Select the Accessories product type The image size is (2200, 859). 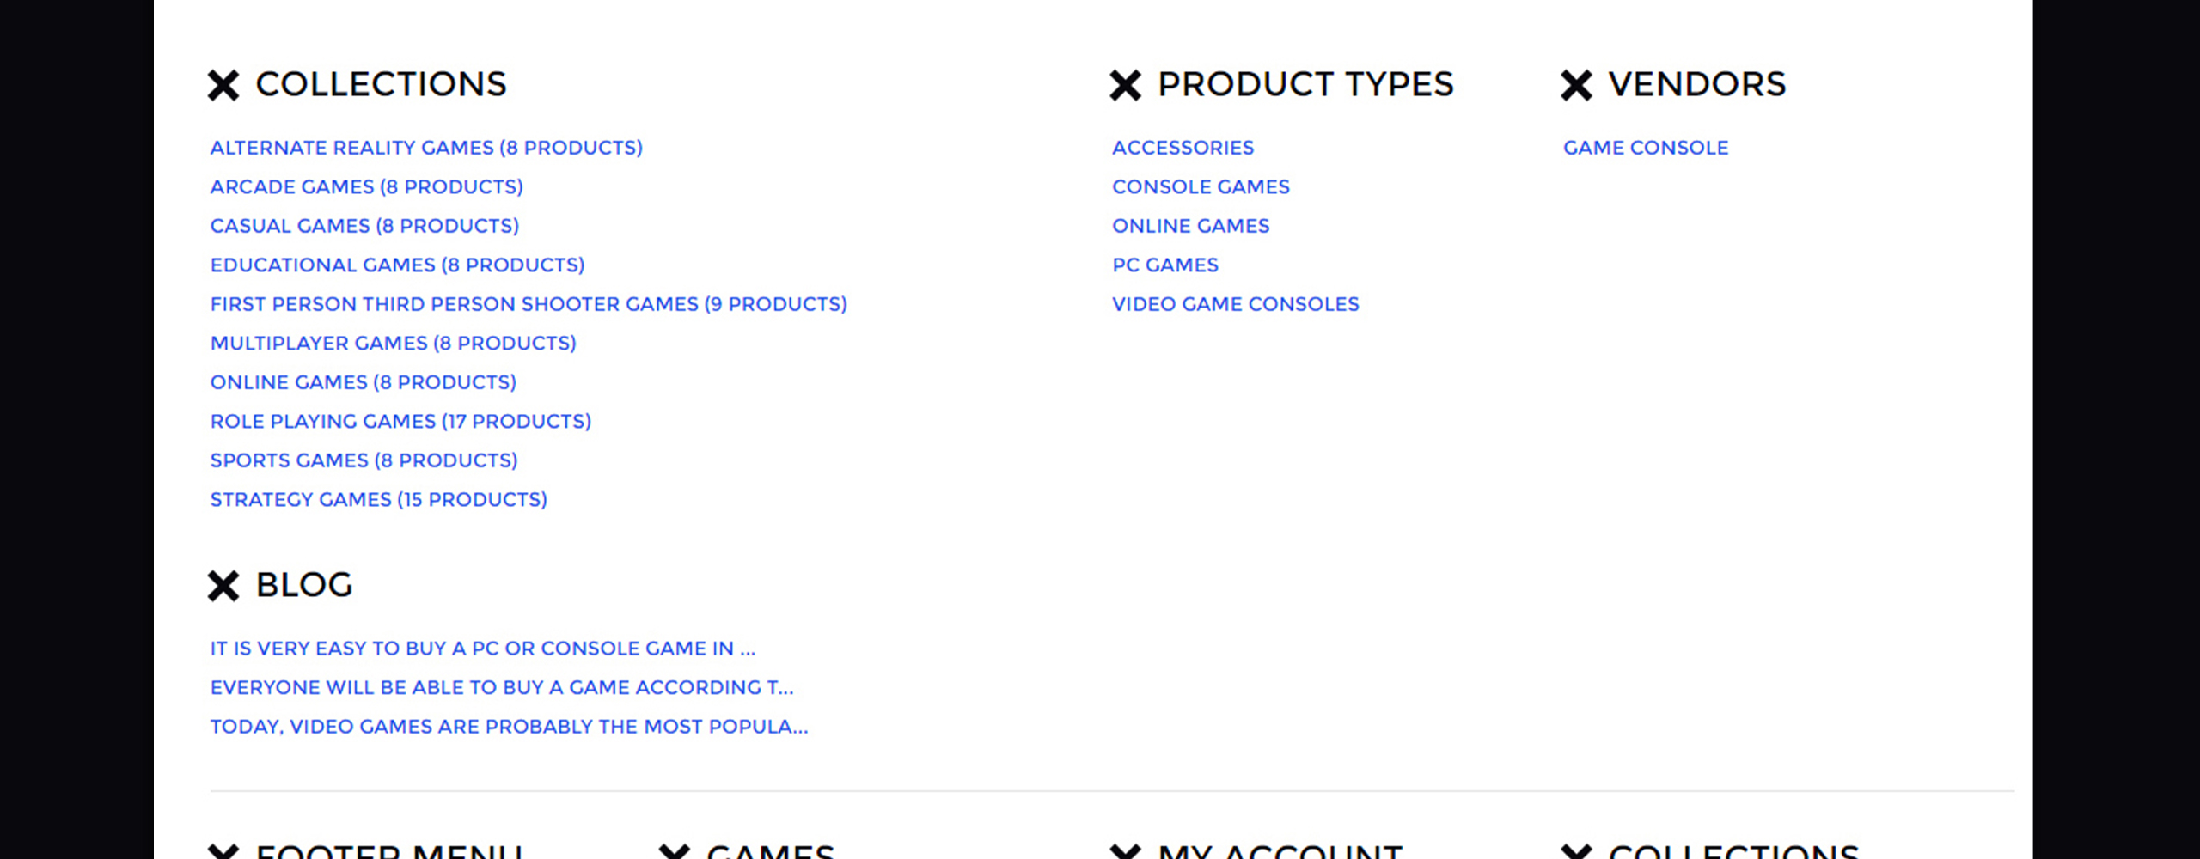[1182, 148]
